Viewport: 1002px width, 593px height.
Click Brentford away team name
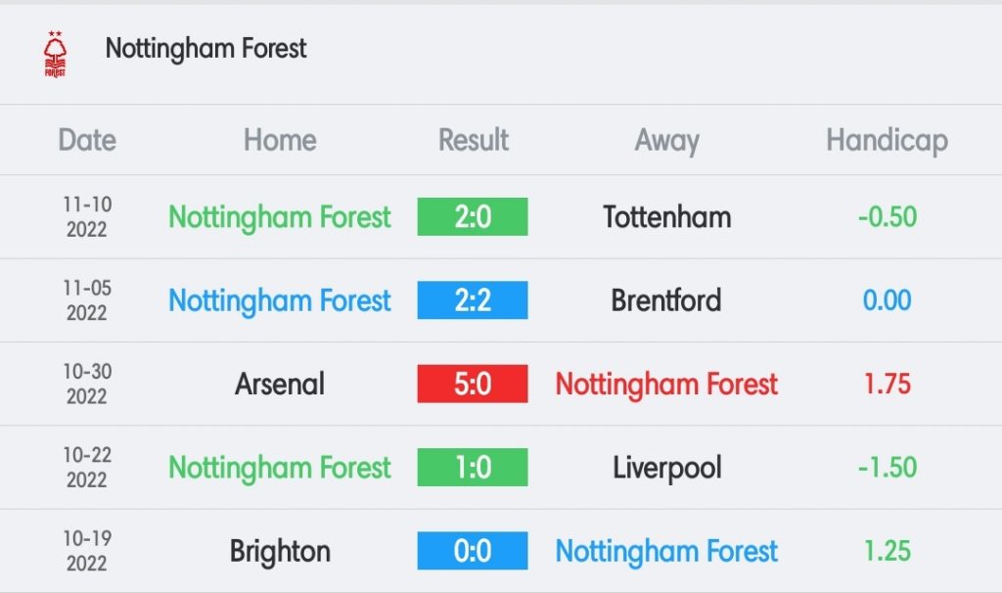[666, 300]
